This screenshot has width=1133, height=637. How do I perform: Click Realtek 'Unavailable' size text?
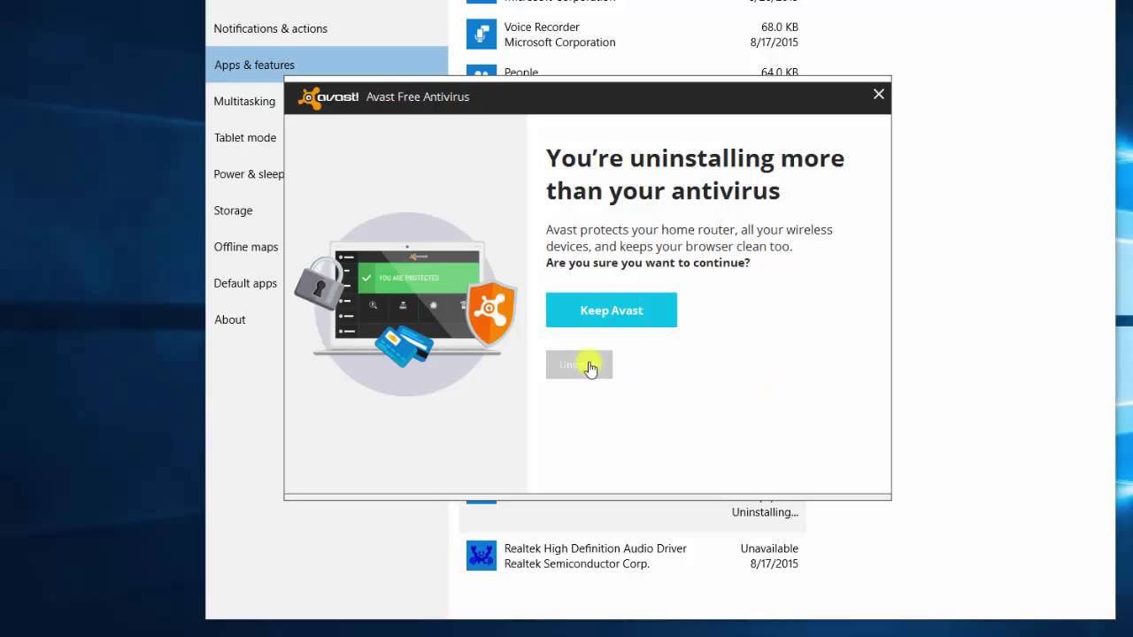[769, 549]
